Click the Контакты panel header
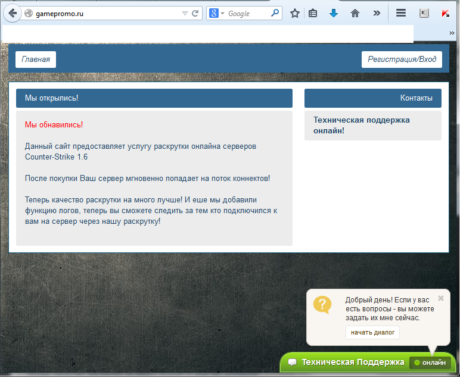Screen dimensions: 460x378 coord(373,98)
